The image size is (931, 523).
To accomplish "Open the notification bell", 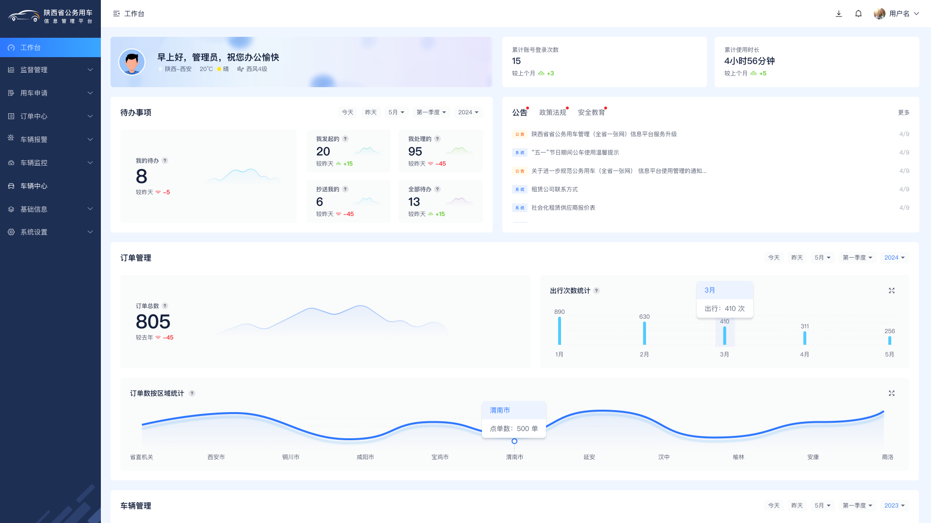I will 858,14.
